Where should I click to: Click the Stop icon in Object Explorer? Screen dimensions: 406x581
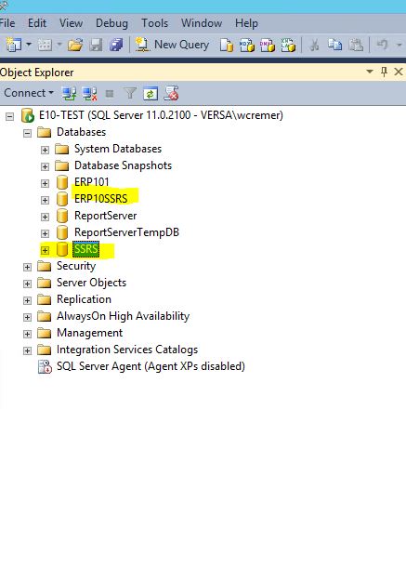110,93
